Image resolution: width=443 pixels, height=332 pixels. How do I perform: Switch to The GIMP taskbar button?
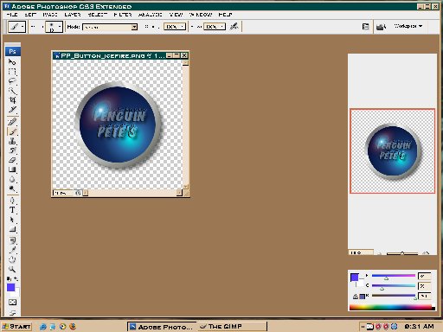point(232,327)
